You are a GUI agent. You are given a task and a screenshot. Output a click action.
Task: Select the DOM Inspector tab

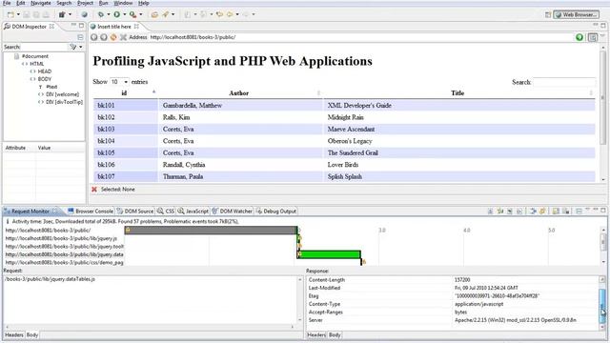tap(29, 27)
